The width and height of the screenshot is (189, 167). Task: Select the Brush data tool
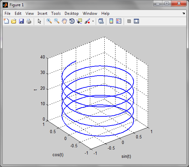(x=87, y=21)
